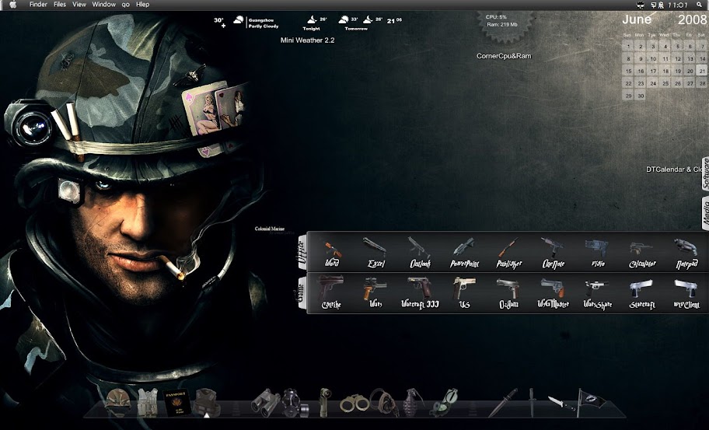709x430 pixels.
Task: Switch to the Office launcher tab
Action: point(302,252)
